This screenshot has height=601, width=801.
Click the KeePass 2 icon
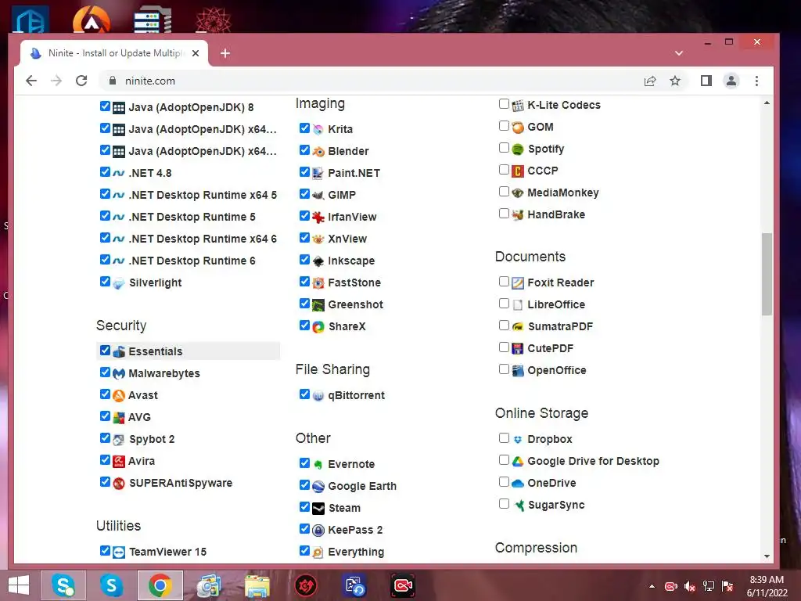click(x=318, y=531)
